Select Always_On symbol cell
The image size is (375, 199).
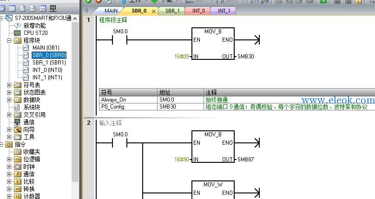(128, 100)
